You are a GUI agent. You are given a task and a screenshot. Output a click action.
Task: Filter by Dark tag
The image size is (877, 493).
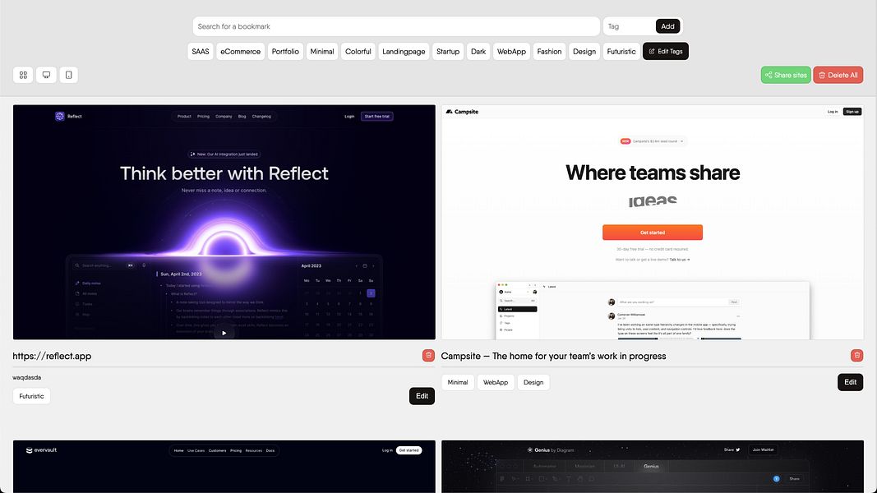click(x=478, y=52)
